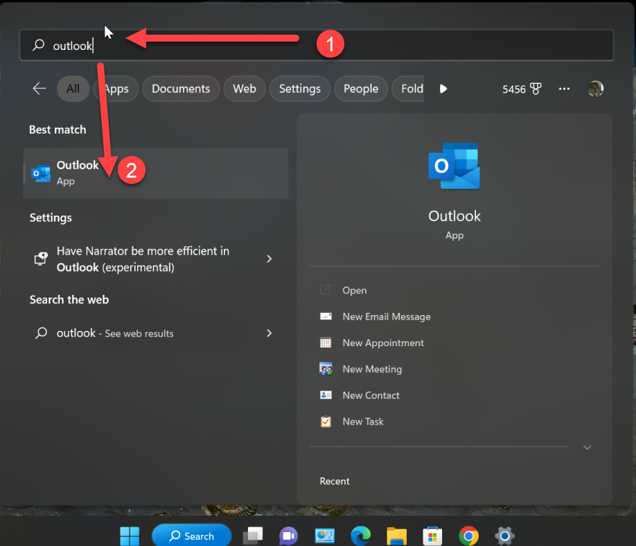Show more filters with the play arrow
The width and height of the screenshot is (636, 546).
tap(443, 89)
